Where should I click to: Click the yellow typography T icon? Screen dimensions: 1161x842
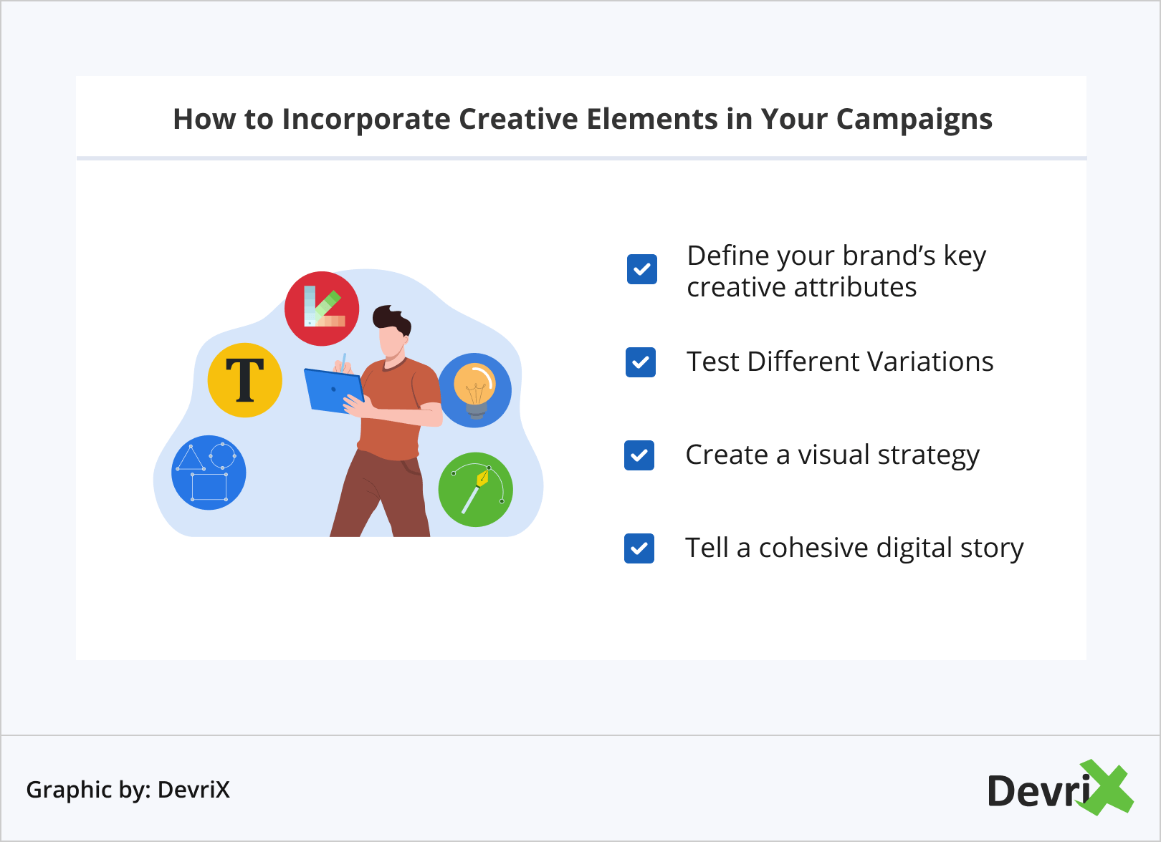coord(245,380)
